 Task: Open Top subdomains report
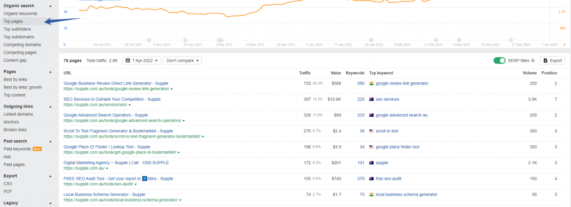pos(19,37)
